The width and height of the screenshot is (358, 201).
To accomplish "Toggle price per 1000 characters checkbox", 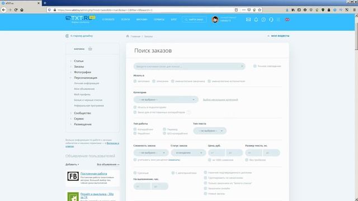I will [x=210, y=160].
